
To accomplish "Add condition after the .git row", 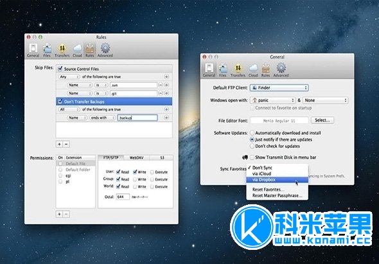I will click(166, 93).
